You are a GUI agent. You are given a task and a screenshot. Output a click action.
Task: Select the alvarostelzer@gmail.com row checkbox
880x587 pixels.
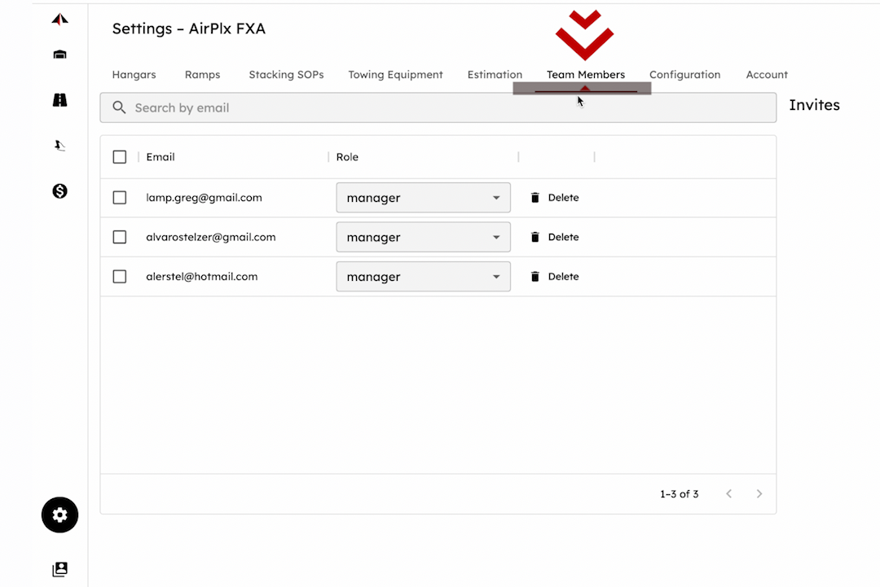tap(120, 238)
